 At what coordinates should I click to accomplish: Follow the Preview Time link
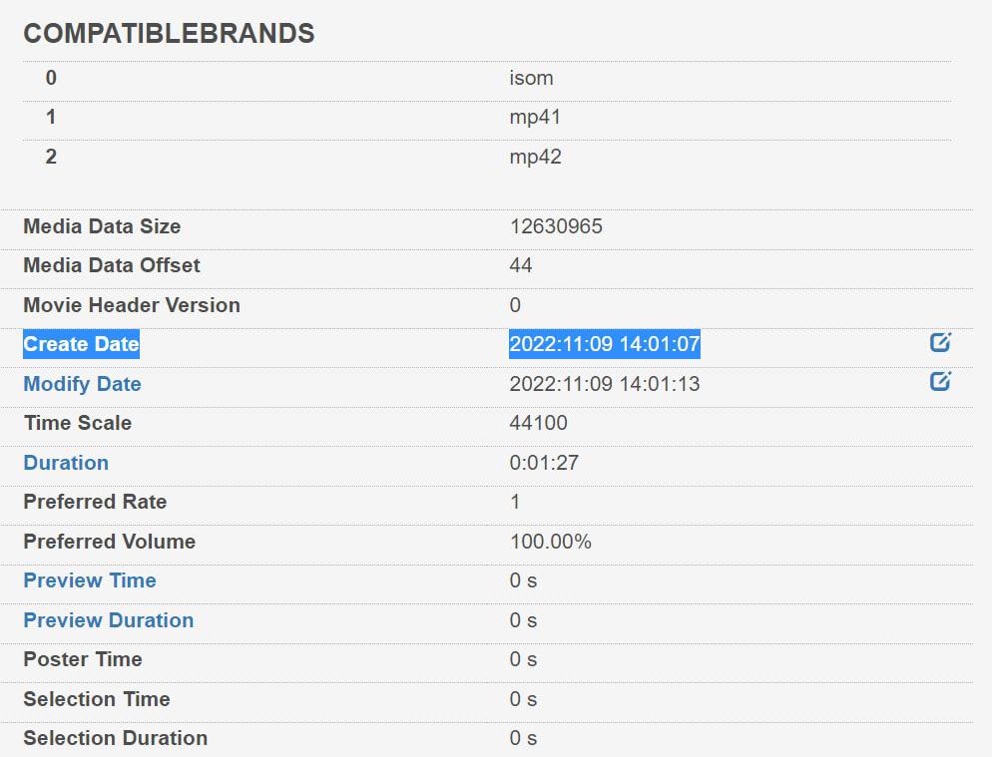coord(90,580)
